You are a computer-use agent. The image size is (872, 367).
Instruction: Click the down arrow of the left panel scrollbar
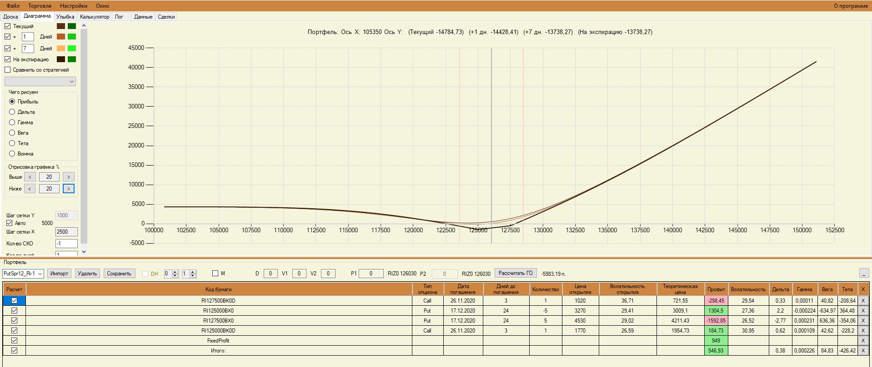pyautogui.click(x=84, y=252)
